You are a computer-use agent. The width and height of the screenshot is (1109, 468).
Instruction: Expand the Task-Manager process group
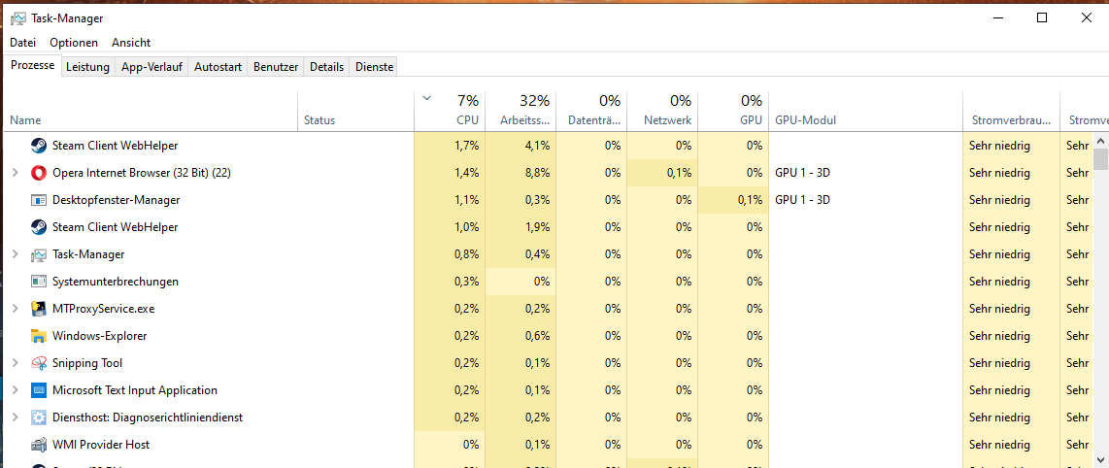point(16,253)
